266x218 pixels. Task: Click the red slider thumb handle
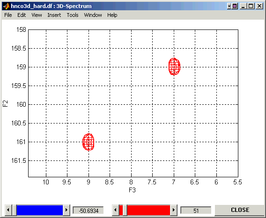click(125, 210)
